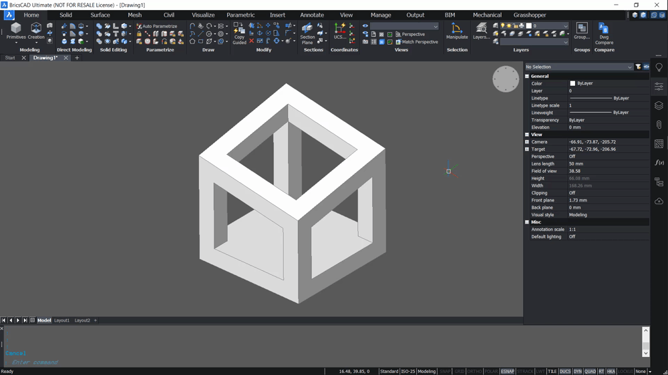Viewport: 668px width, 375px height.
Task: Open the Solid ribbon tab
Action: coord(65,15)
